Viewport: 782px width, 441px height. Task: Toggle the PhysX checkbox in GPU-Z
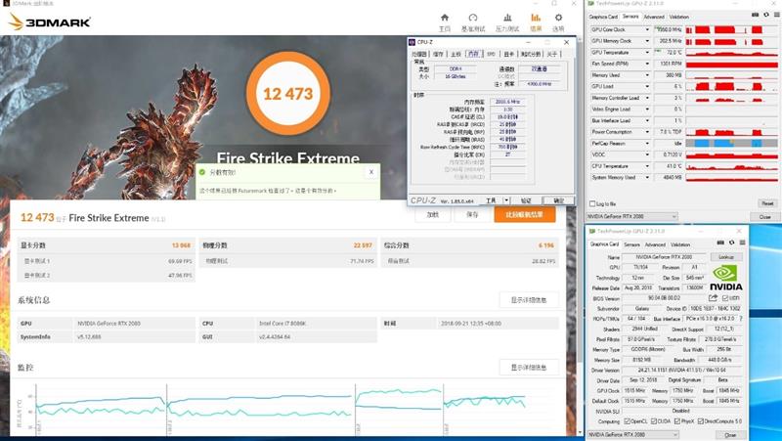tap(677, 421)
